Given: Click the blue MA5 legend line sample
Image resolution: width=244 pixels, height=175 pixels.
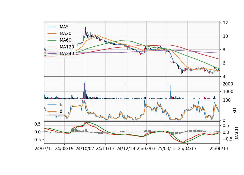Looking at the screenshot, I should [52, 27].
